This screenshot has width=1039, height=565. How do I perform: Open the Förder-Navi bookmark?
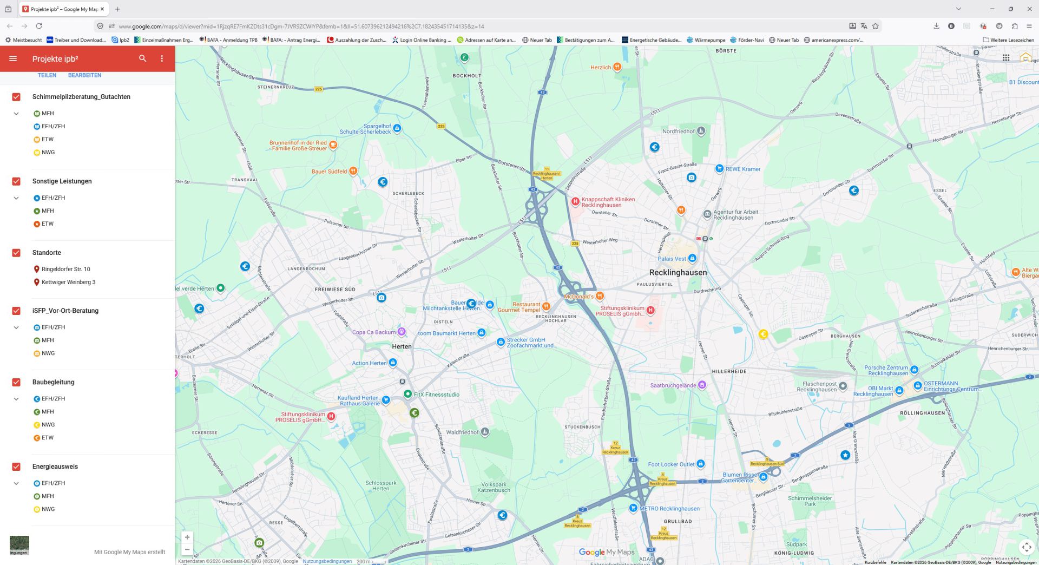click(747, 40)
